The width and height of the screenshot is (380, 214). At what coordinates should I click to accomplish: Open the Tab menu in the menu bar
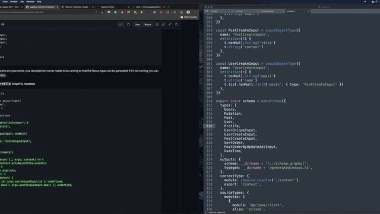(x=22, y=2)
